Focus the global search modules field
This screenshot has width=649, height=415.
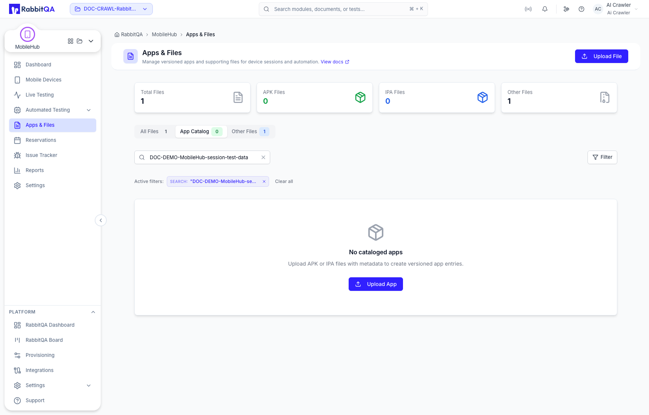click(343, 9)
